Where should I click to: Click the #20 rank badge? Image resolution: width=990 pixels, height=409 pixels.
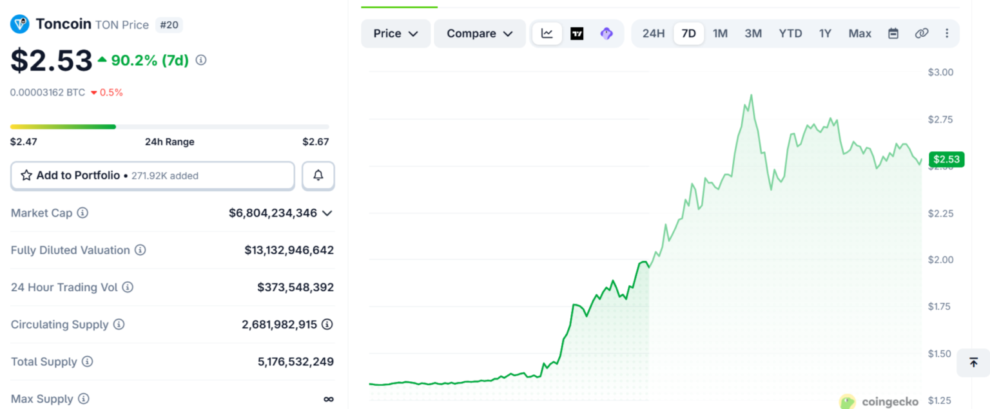tap(170, 25)
